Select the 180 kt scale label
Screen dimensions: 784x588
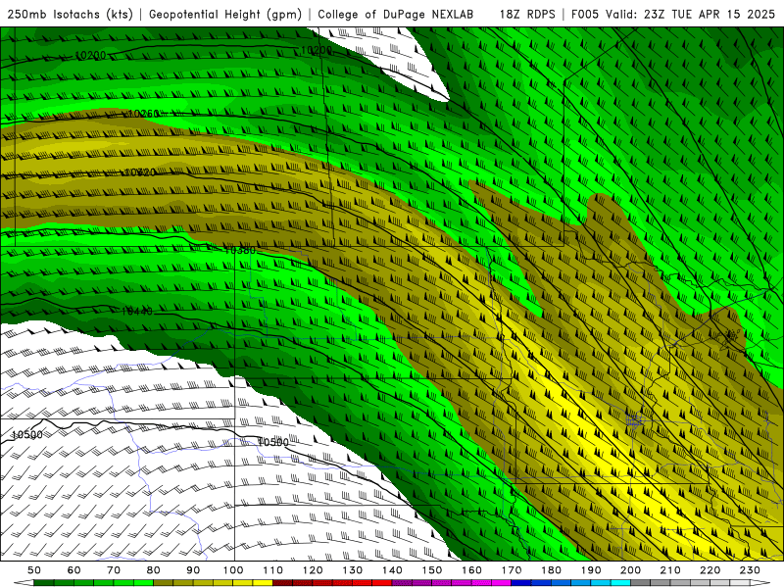(551, 570)
